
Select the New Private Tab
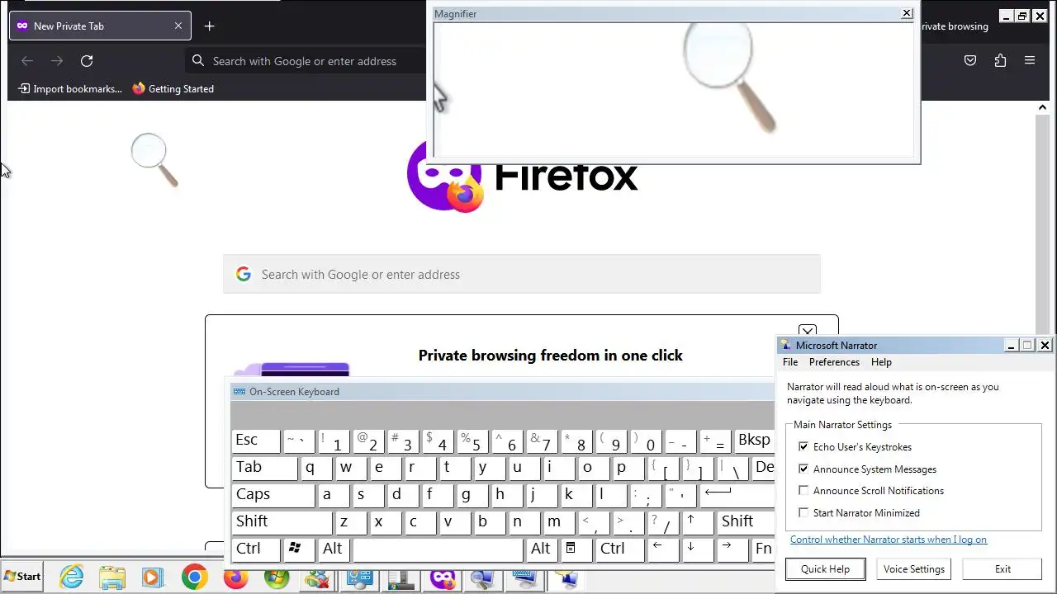(101, 26)
